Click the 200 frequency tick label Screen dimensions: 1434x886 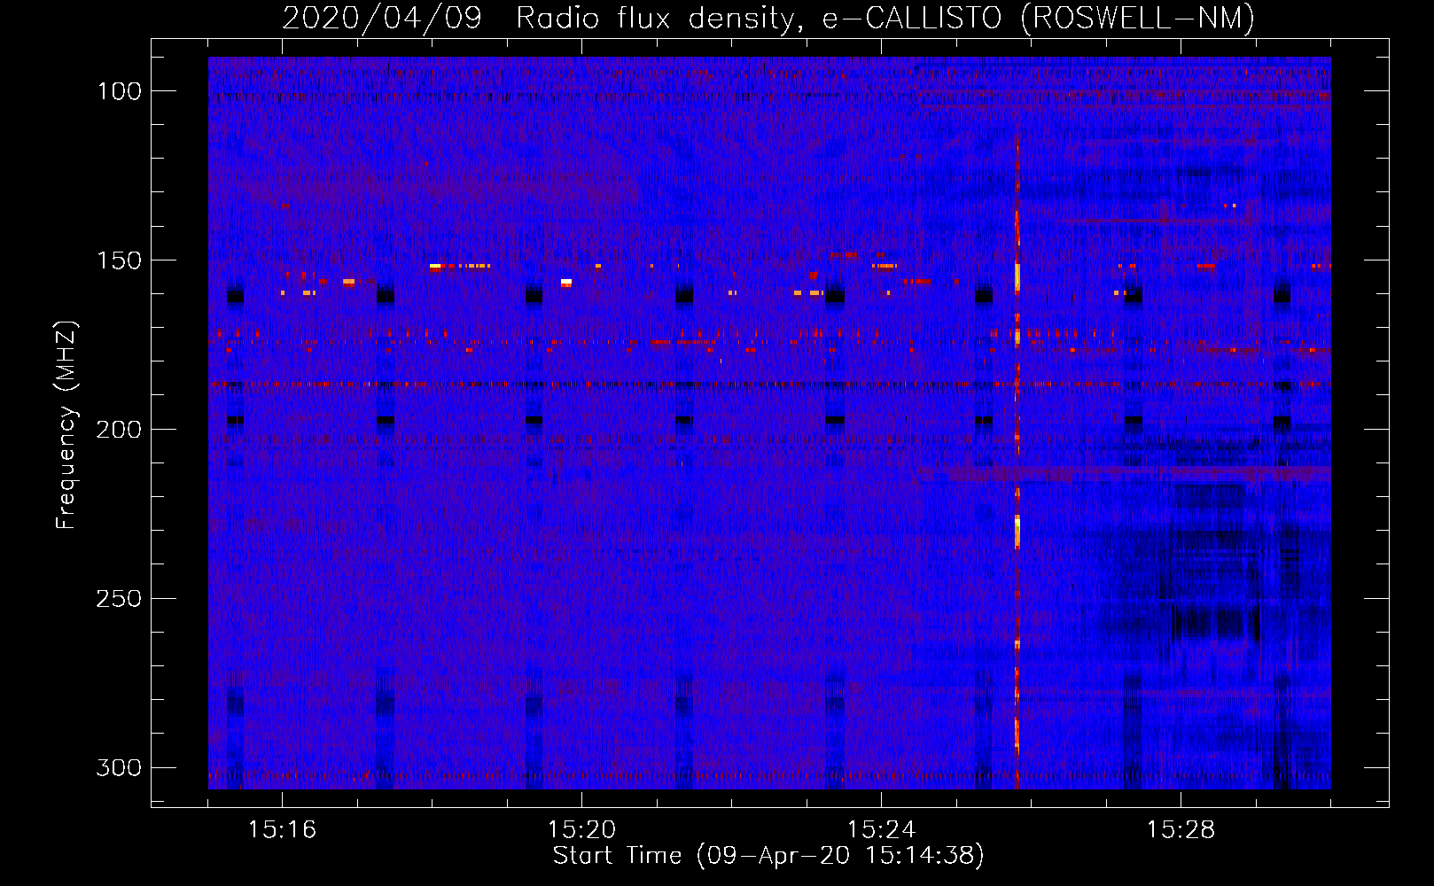coord(119,430)
